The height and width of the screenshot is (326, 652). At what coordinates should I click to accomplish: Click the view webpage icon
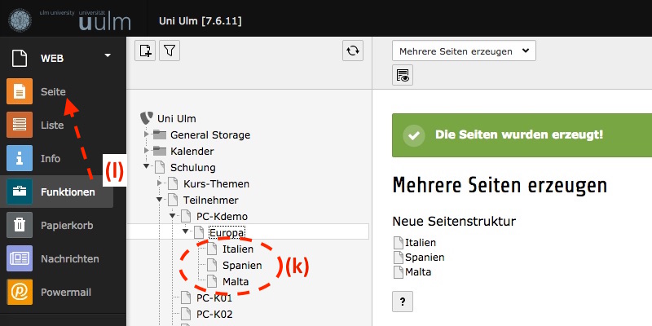(x=402, y=76)
